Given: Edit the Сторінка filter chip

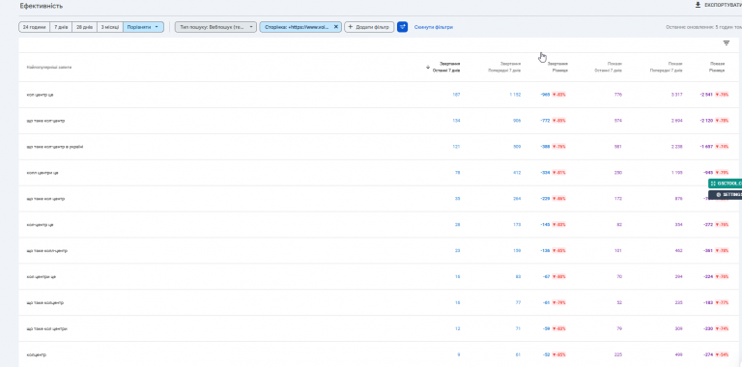Looking at the screenshot, I should [297, 27].
